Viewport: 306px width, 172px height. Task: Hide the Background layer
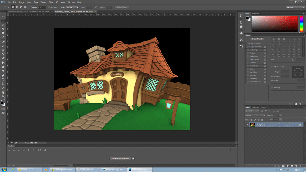pos(247,125)
